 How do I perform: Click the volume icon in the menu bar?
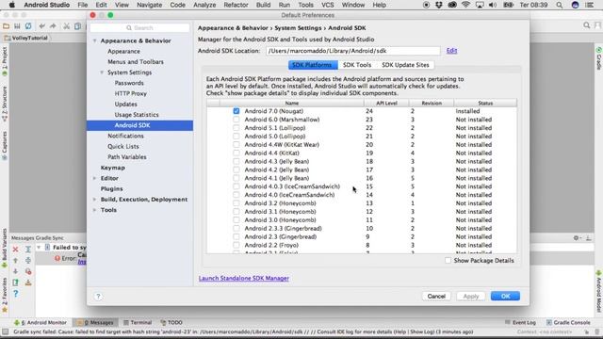pos(493,5)
